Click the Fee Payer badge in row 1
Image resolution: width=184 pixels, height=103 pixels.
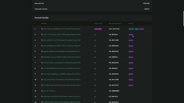click(x=131, y=29)
